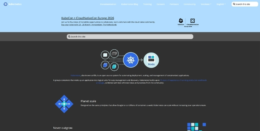Click the white cube container circle

[105, 55]
